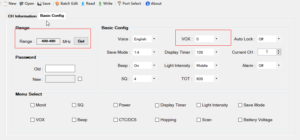Expand the Voice language dropdown
This screenshot has height=140, width=300.
coord(154,39)
